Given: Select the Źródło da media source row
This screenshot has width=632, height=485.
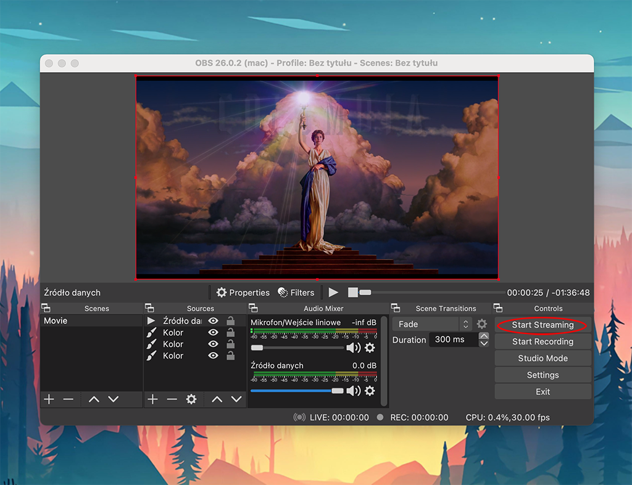Looking at the screenshot, I should coord(194,321).
